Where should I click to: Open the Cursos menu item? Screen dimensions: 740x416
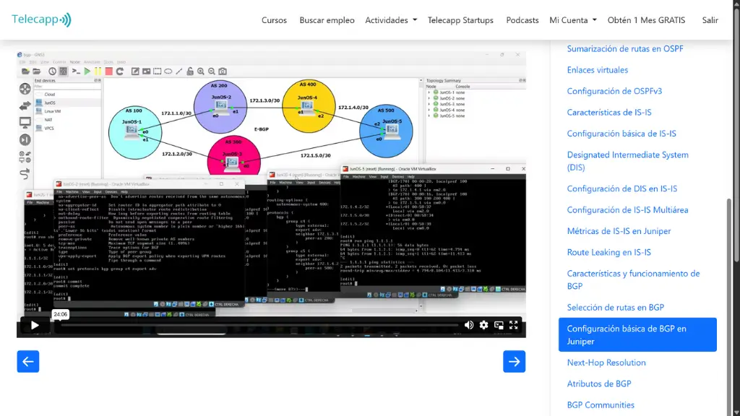[x=274, y=20]
